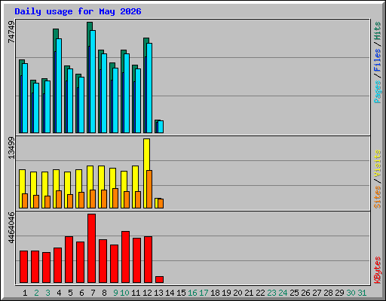This screenshot has width=386, height=301.
Task: Click day 29 on the x-axis
Action: pos(339,293)
